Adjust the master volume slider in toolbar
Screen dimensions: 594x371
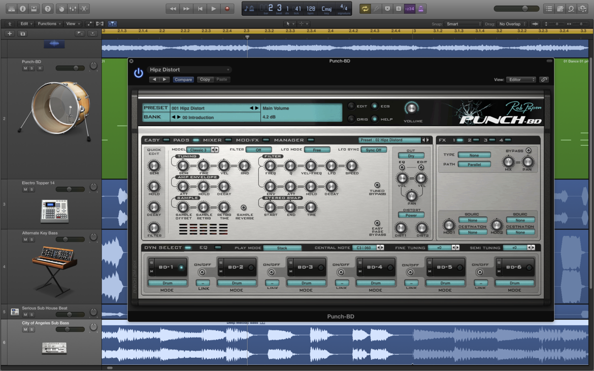pyautogui.click(x=516, y=8)
